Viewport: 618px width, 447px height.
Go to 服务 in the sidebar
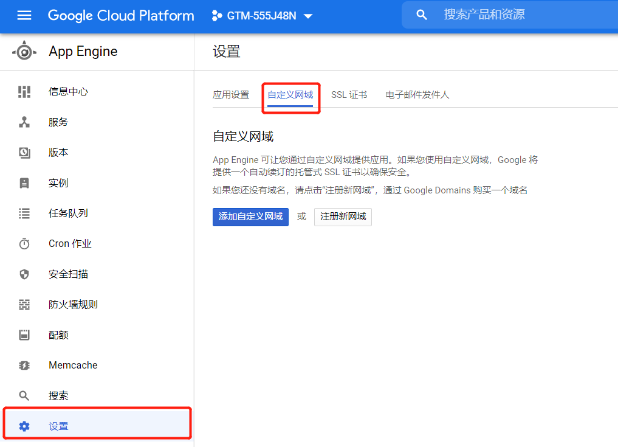click(x=97, y=122)
